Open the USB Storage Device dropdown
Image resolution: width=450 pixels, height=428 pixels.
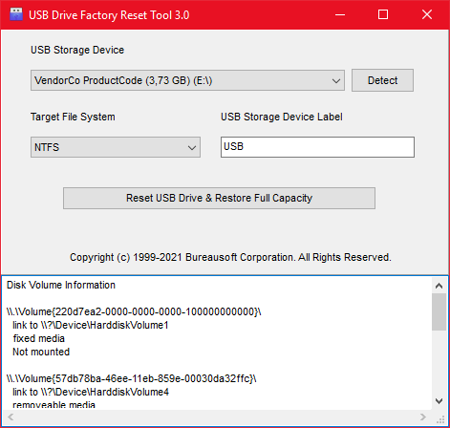click(x=187, y=80)
